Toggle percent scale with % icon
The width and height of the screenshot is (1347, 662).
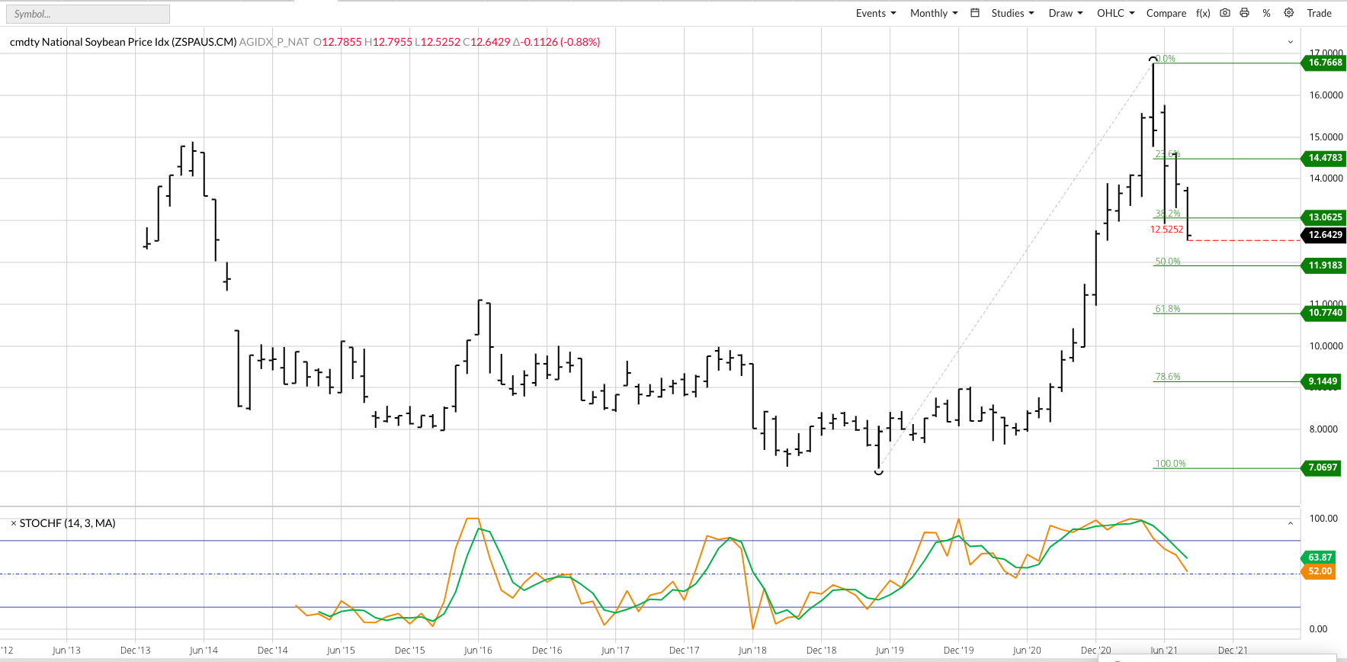[1266, 13]
